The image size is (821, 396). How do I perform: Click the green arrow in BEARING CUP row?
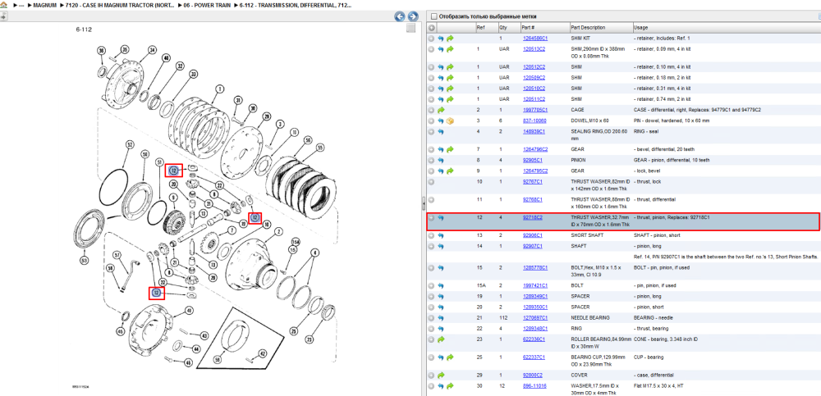450,357
